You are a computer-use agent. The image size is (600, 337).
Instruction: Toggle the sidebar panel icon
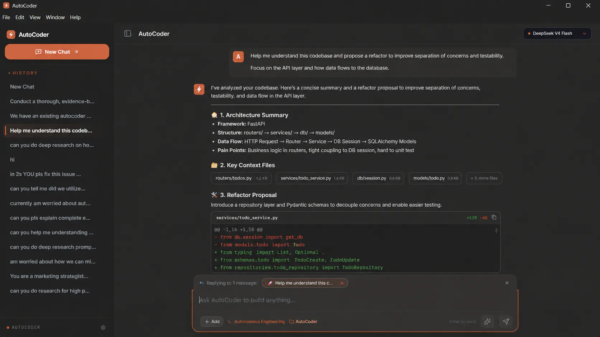click(x=127, y=33)
